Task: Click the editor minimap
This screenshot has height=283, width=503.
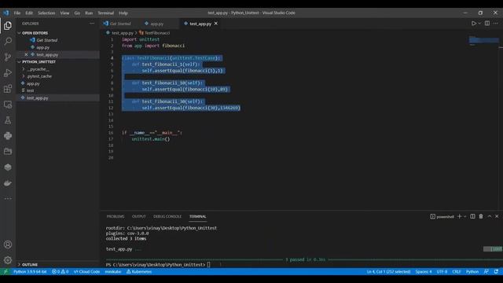Action: [x=484, y=41]
